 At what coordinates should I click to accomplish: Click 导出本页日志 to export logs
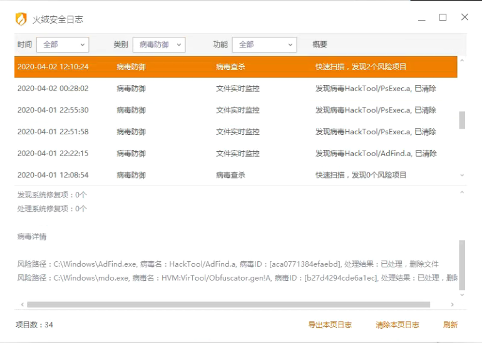pyautogui.click(x=330, y=325)
